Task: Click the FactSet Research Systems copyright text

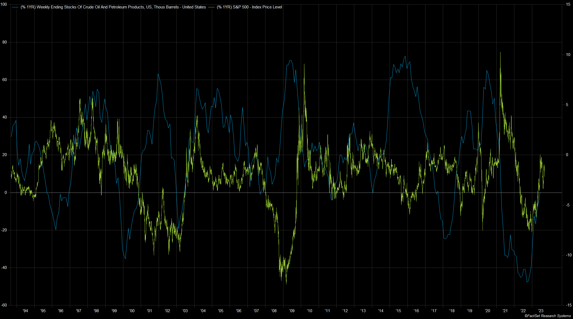Action: tap(547, 316)
